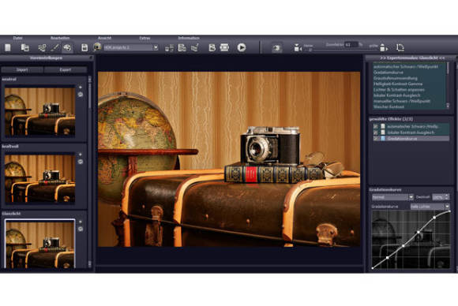
Task: Click the round play button icon
Action: [242, 47]
